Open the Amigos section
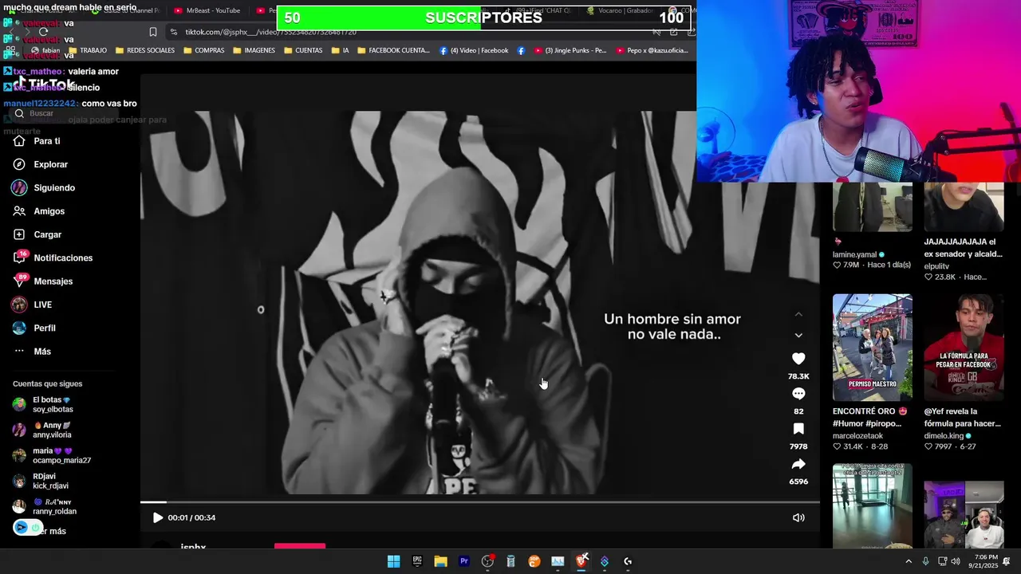The image size is (1021, 574). (39, 211)
